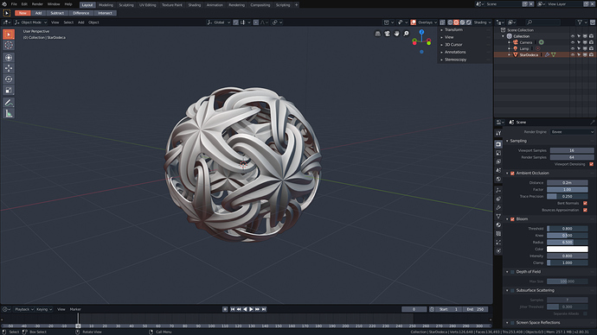Jump to the timeline end button
The width and height of the screenshot is (597, 335).
coord(264,309)
